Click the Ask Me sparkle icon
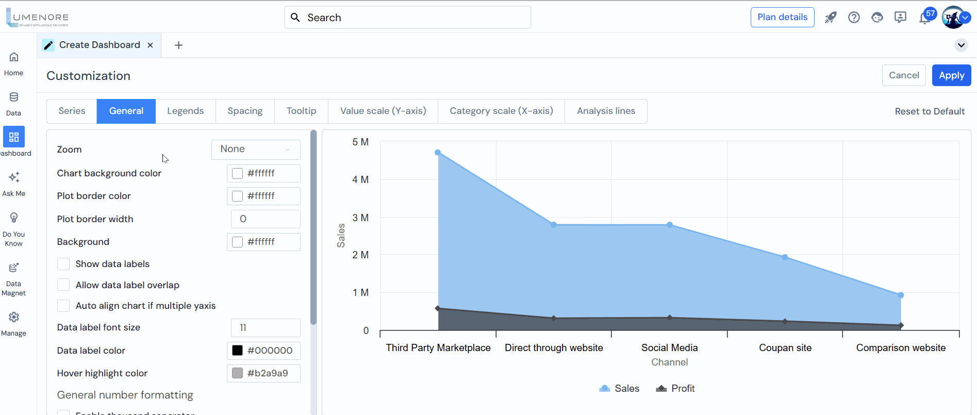This screenshot has width=977, height=415. click(14, 178)
